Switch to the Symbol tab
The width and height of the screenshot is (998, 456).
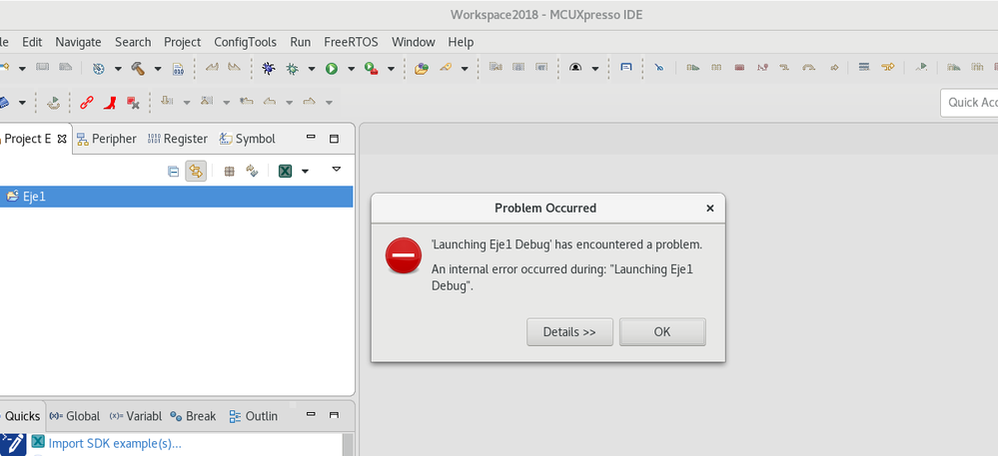point(247,139)
